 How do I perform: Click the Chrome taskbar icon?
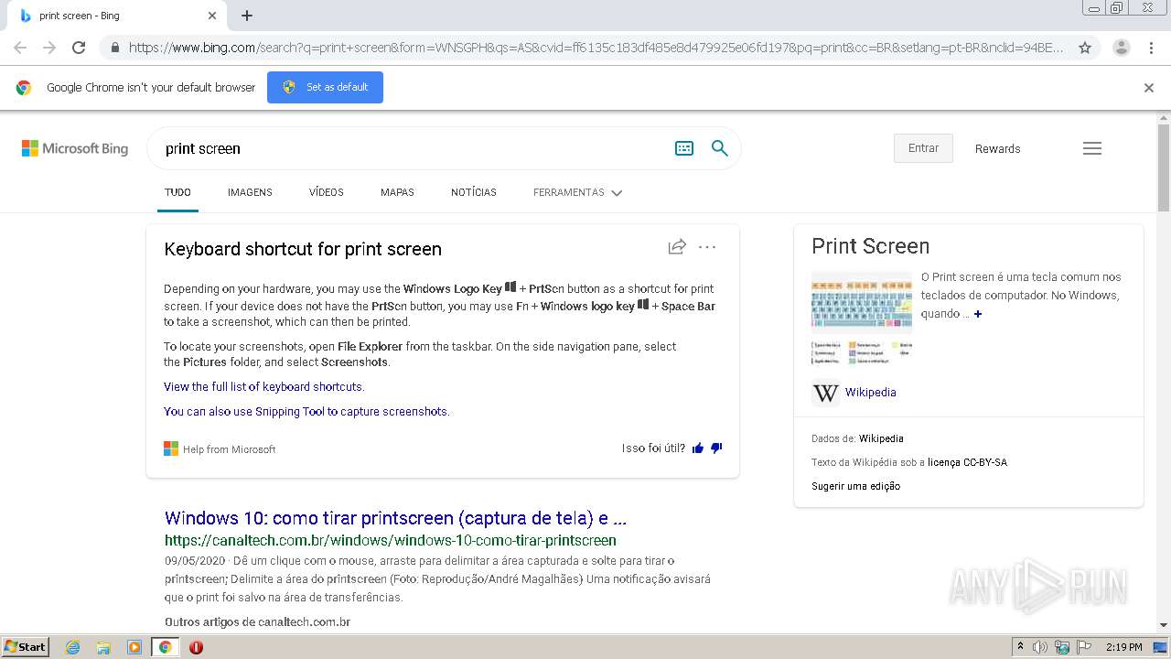pyautogui.click(x=165, y=647)
